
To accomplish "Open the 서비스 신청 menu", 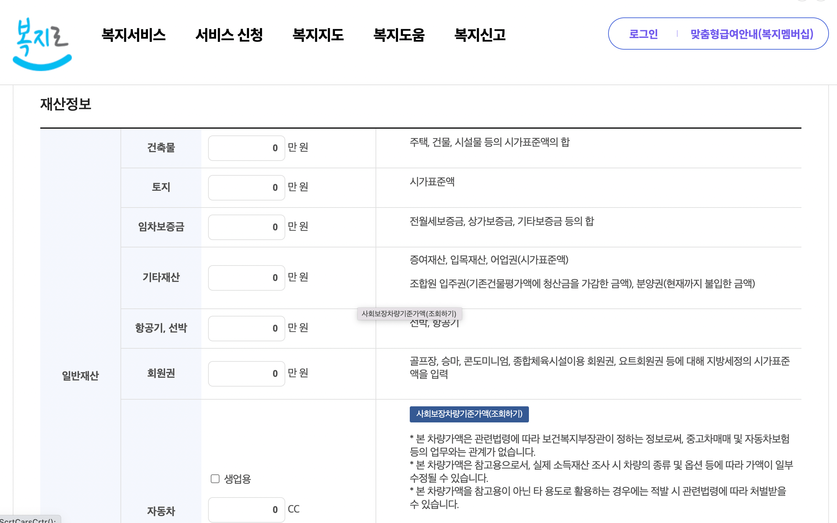I will (229, 35).
